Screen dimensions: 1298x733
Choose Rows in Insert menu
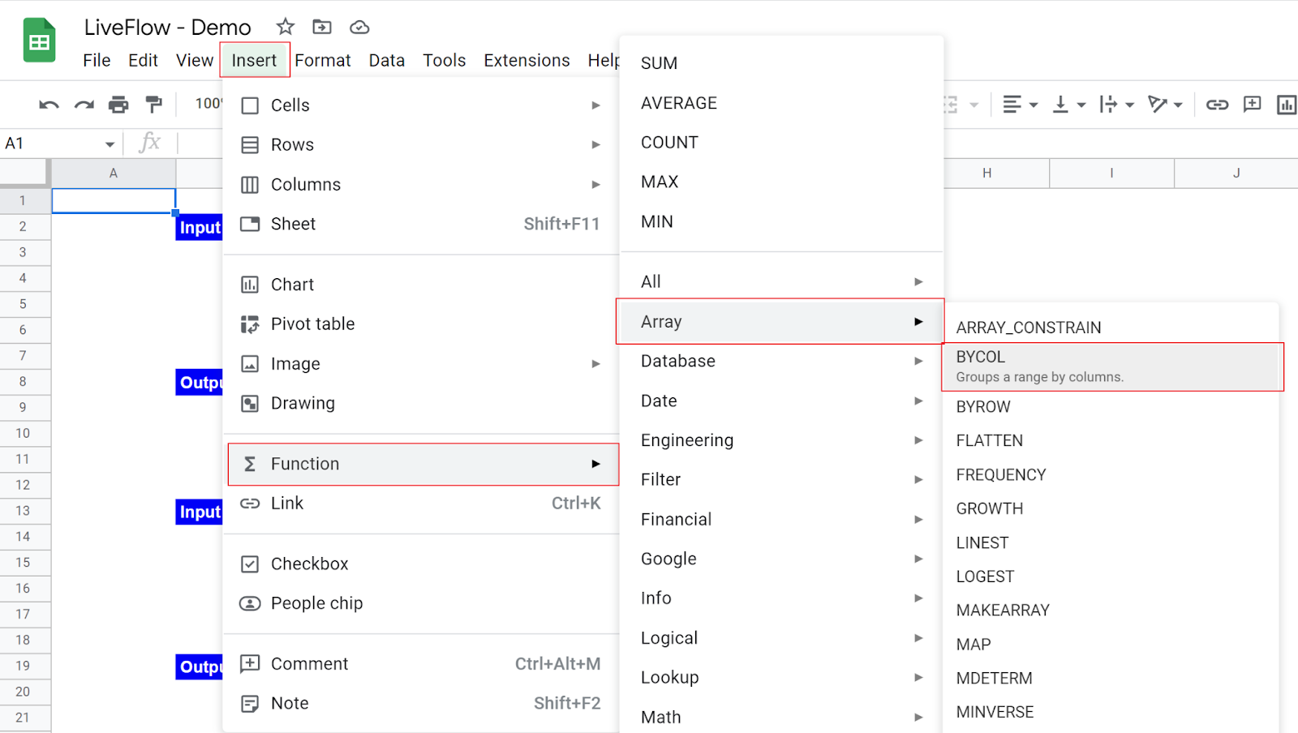421,144
